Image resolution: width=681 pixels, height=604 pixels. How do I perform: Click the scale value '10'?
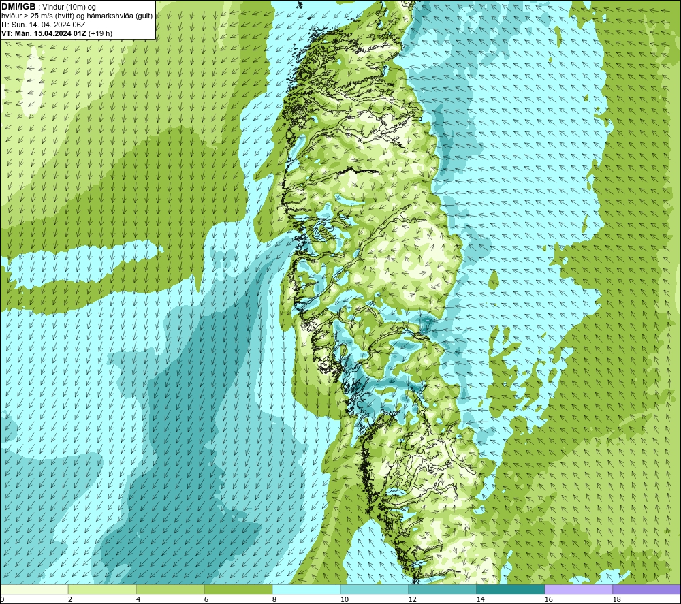[x=345, y=600]
